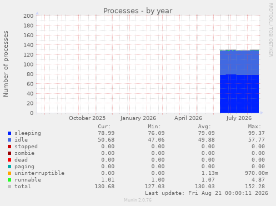Image resolution: width=276 pixels, height=206 pixels.
Task: Click the 'April 2026' axis label
Action: click(188, 118)
